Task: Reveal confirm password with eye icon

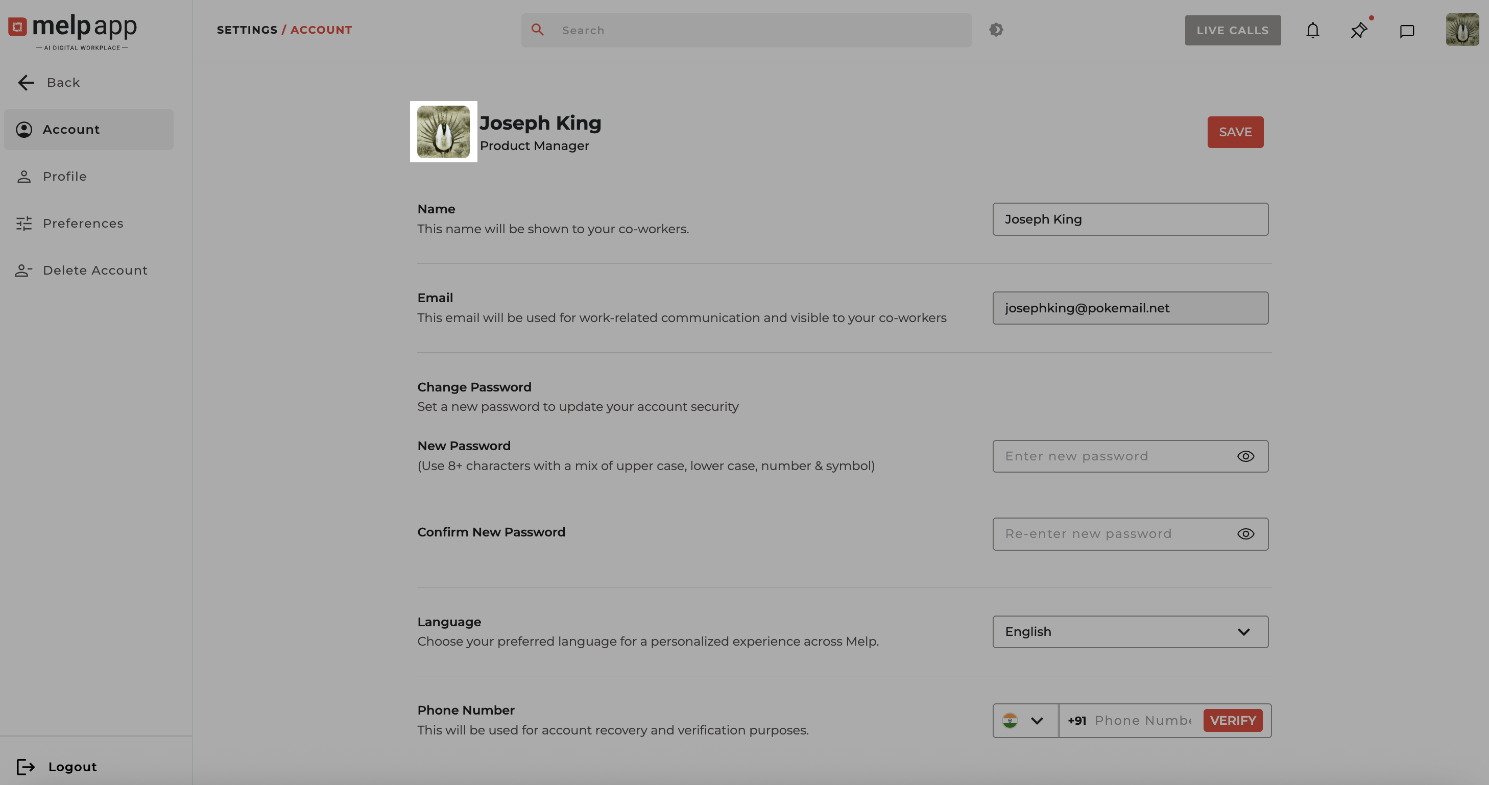Action: click(x=1245, y=534)
